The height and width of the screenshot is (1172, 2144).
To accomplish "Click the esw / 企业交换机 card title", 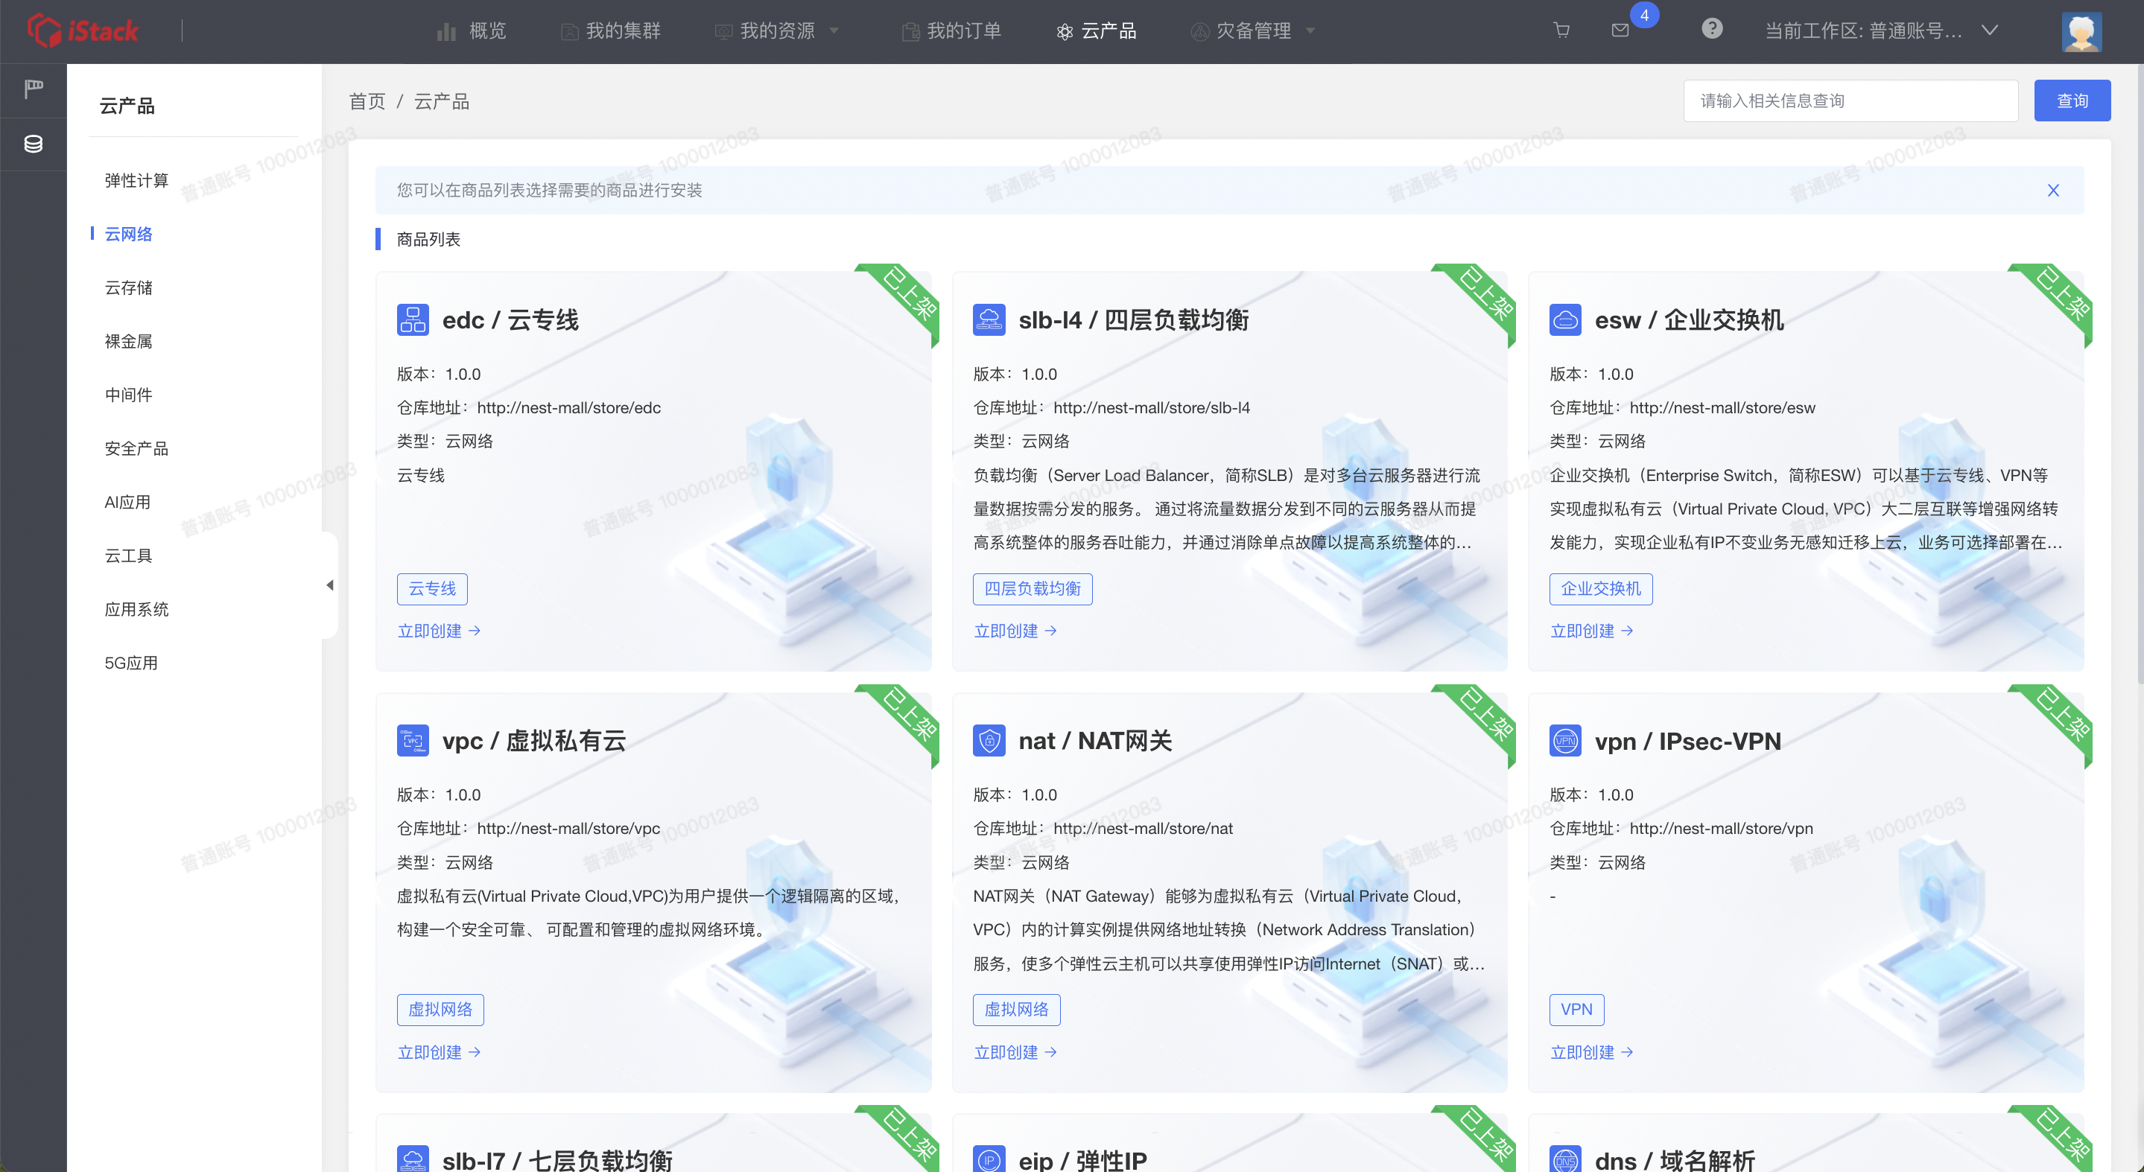I will (1689, 320).
